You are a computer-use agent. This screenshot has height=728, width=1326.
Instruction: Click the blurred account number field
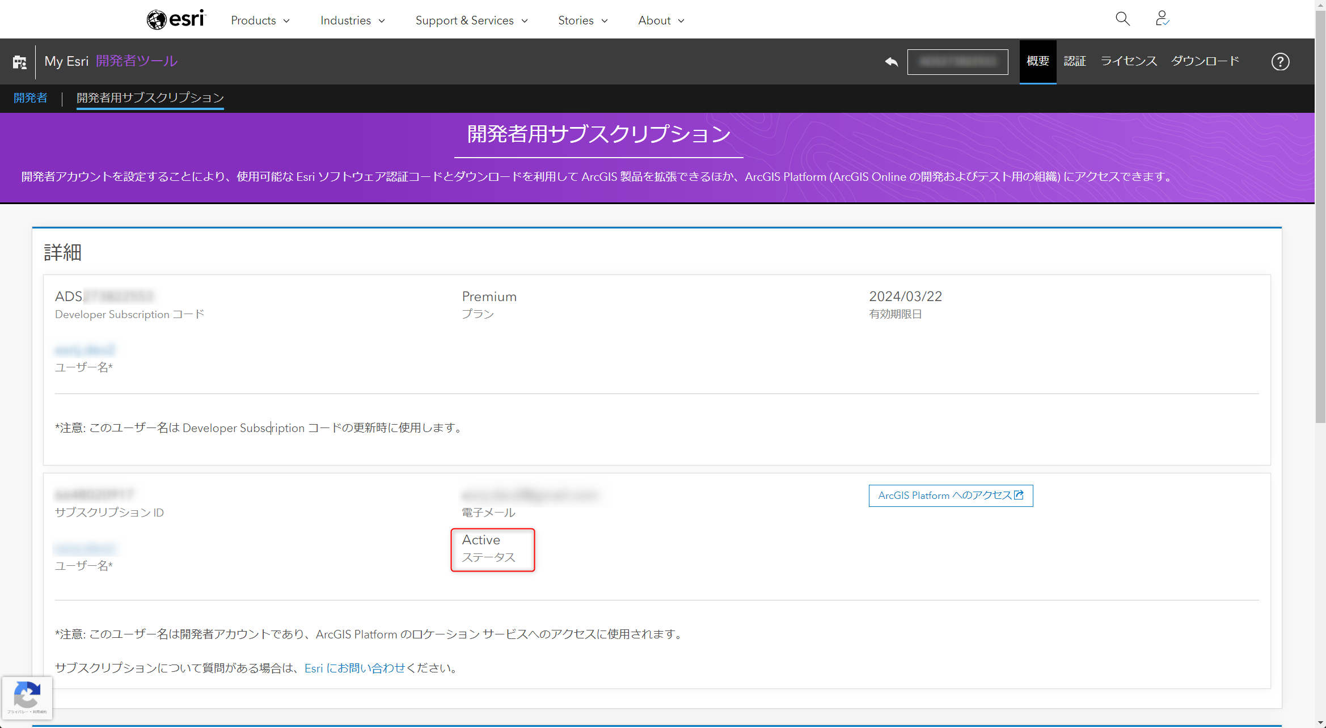pos(957,62)
